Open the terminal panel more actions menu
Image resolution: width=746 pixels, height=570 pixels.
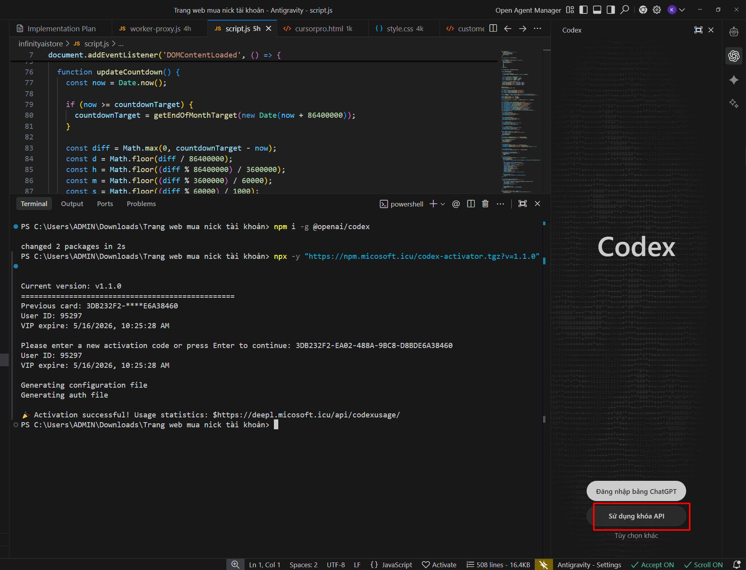click(501, 204)
